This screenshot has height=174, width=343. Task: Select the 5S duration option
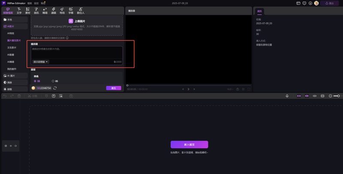pos(36,81)
